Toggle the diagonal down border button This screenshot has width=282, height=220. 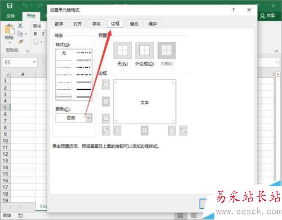(183, 130)
